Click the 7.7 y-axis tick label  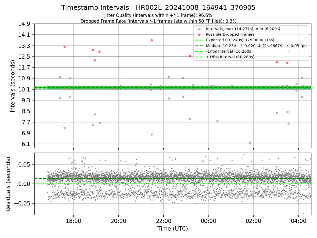27,122
